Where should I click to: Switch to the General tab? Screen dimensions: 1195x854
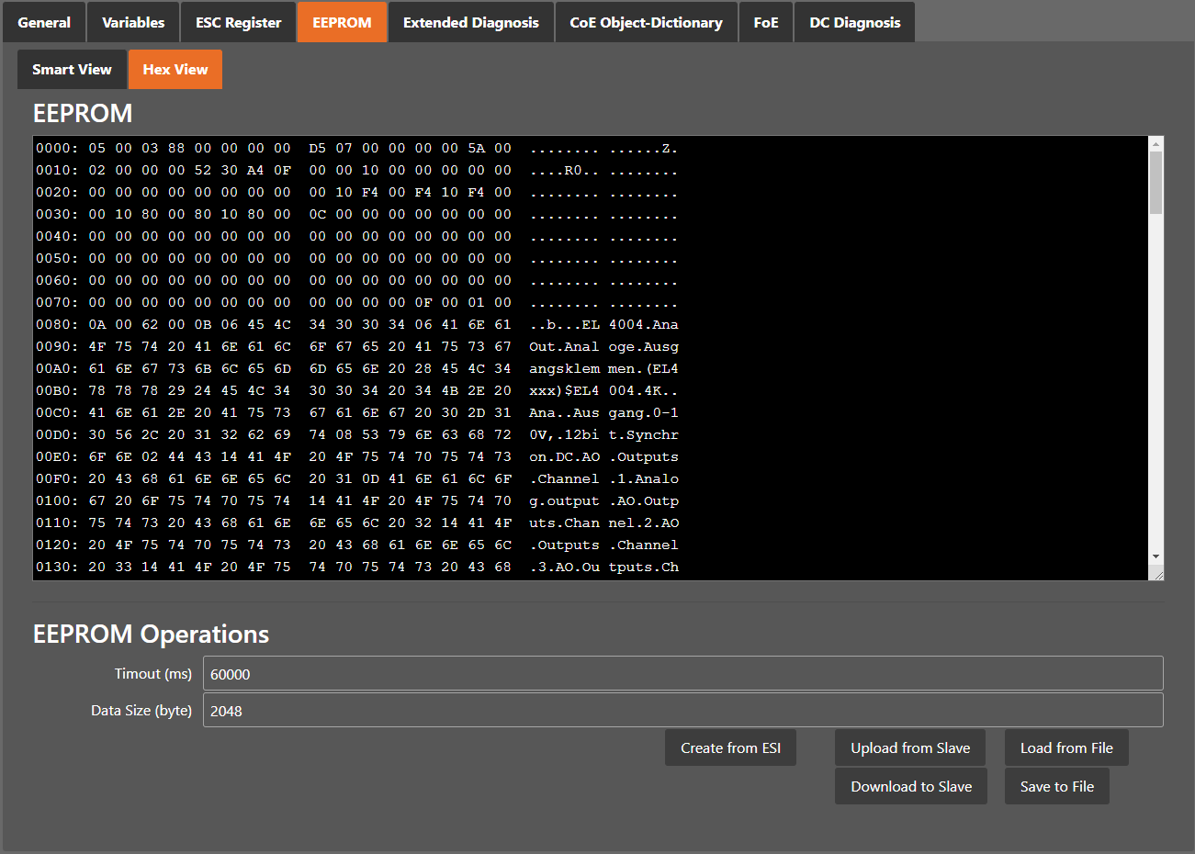click(x=44, y=21)
